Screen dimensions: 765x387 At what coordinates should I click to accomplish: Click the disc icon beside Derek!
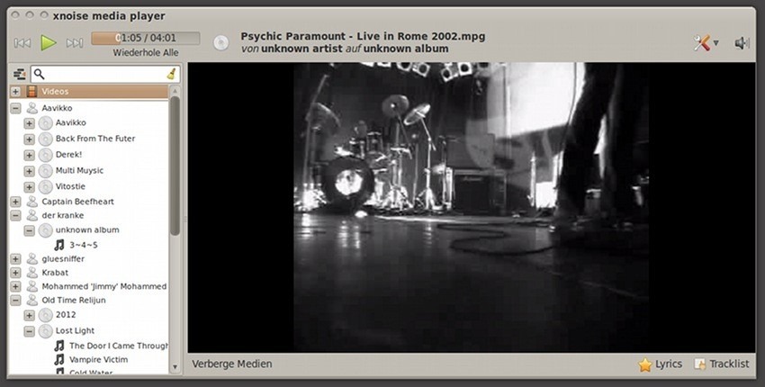click(x=45, y=155)
